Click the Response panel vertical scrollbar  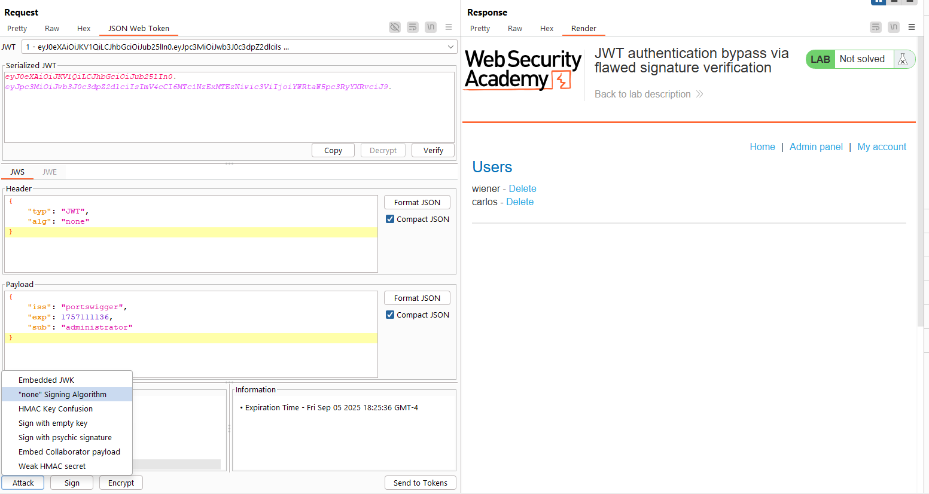pos(920,179)
